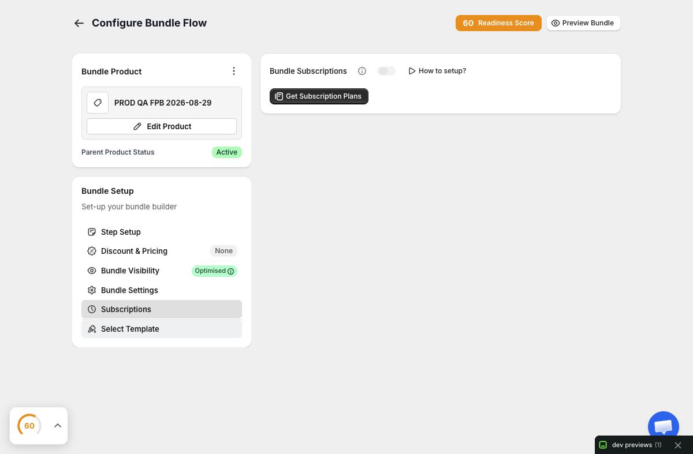This screenshot has width=693, height=454.
Task: Click the dev previews green icon
Action: tap(603, 445)
